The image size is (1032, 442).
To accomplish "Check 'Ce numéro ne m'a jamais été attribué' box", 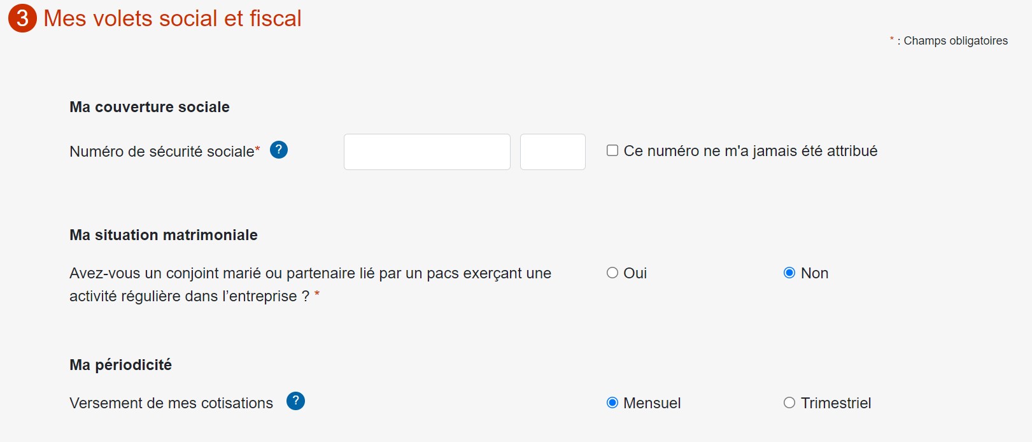I will [x=612, y=150].
